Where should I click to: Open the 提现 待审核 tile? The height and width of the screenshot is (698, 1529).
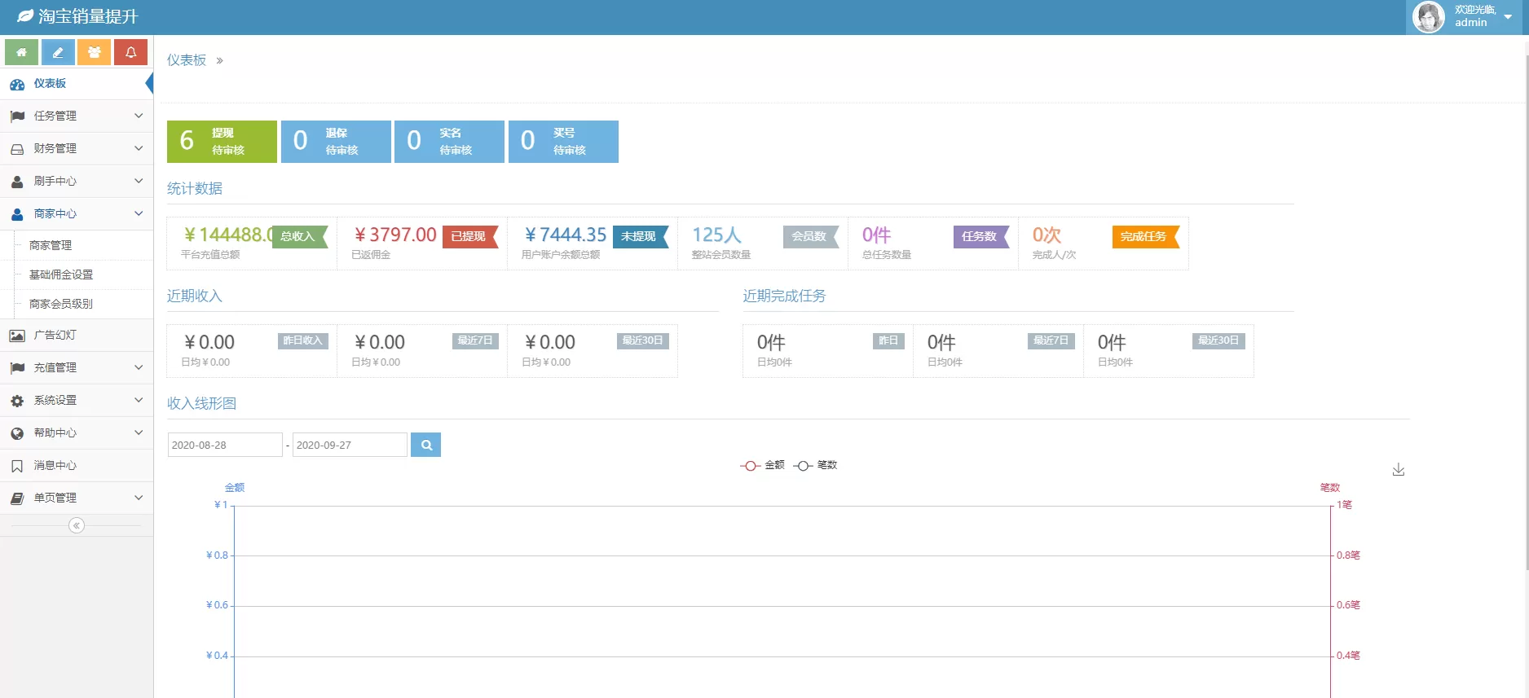click(222, 142)
